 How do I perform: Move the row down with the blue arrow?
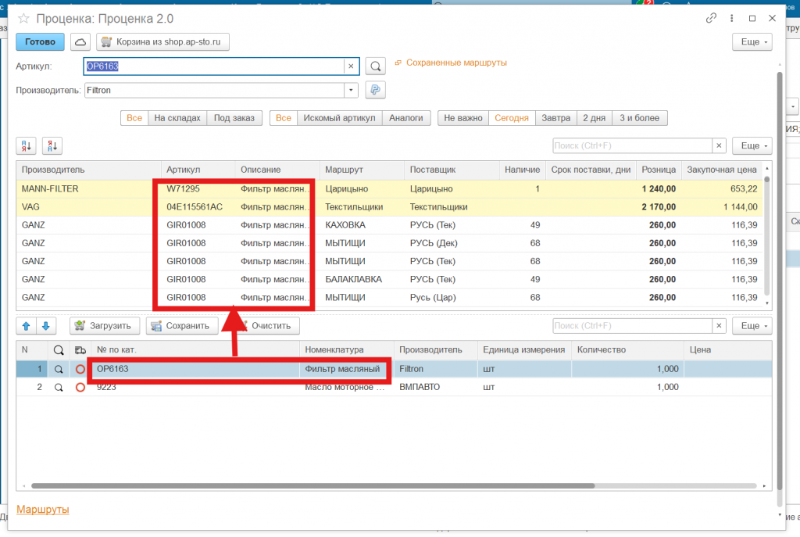coord(45,326)
